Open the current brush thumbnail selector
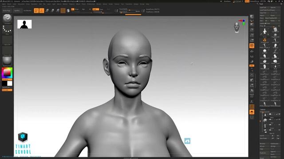 pos(7,19)
